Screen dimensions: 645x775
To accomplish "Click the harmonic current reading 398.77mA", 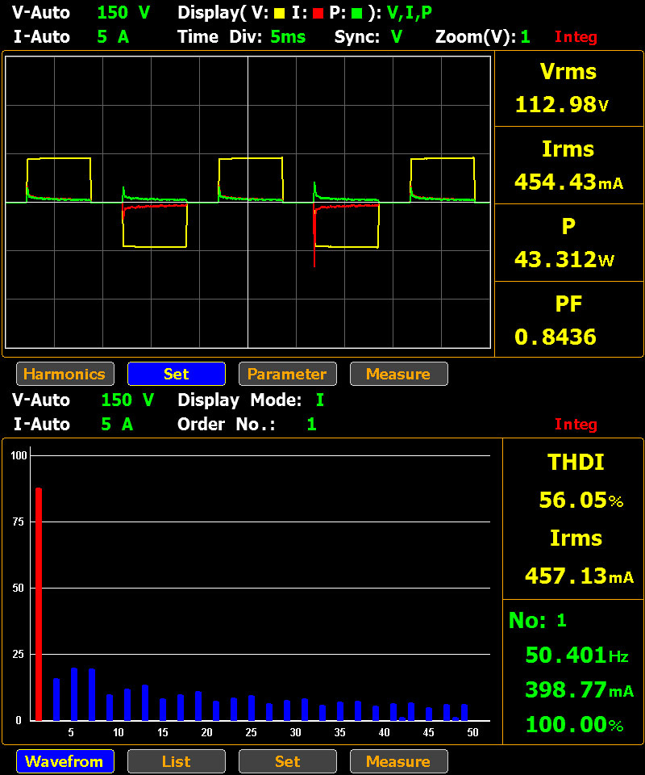I will tap(580, 690).
